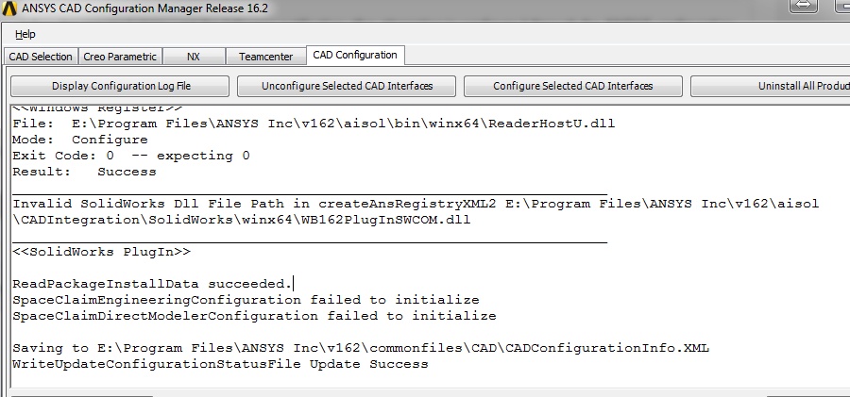
Task: Switch to the CAD Selection tab
Action: (41, 57)
